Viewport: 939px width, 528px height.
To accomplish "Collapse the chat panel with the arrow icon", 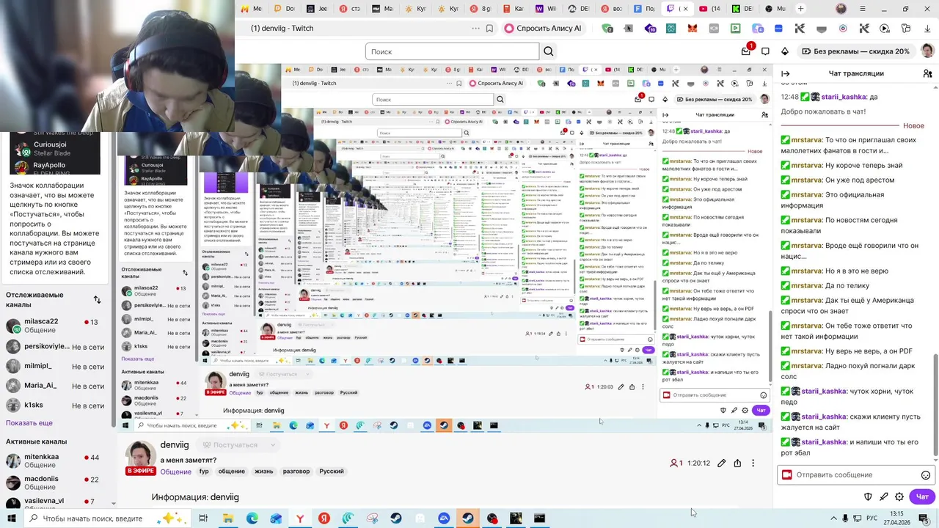I will (x=785, y=73).
